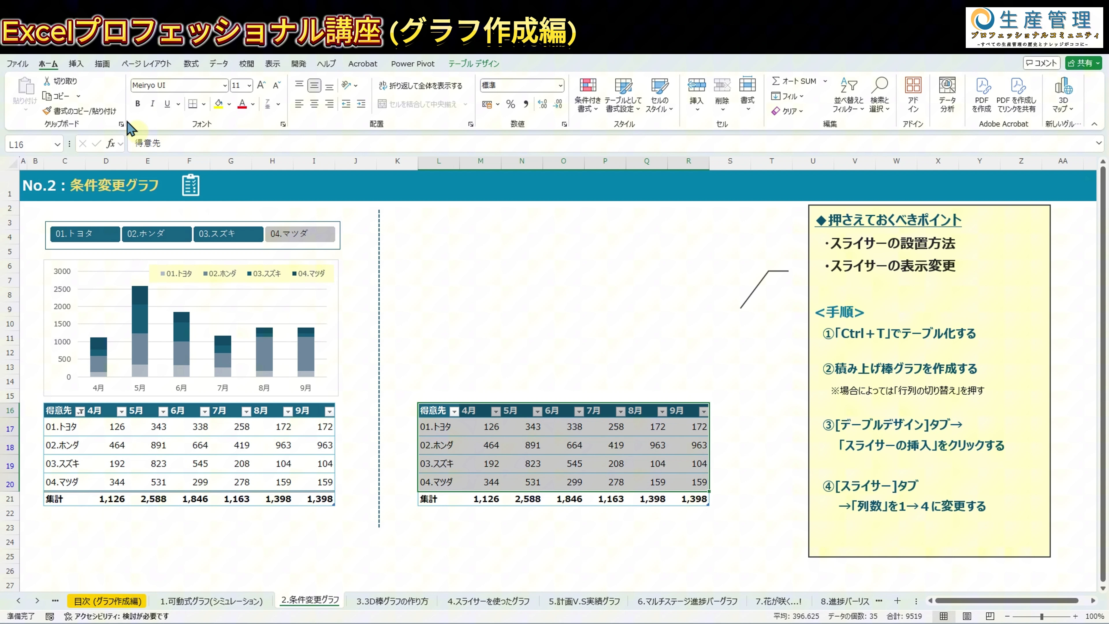The width and height of the screenshot is (1109, 624).
Task: Open the number format dropdown 標準
Action: point(560,85)
